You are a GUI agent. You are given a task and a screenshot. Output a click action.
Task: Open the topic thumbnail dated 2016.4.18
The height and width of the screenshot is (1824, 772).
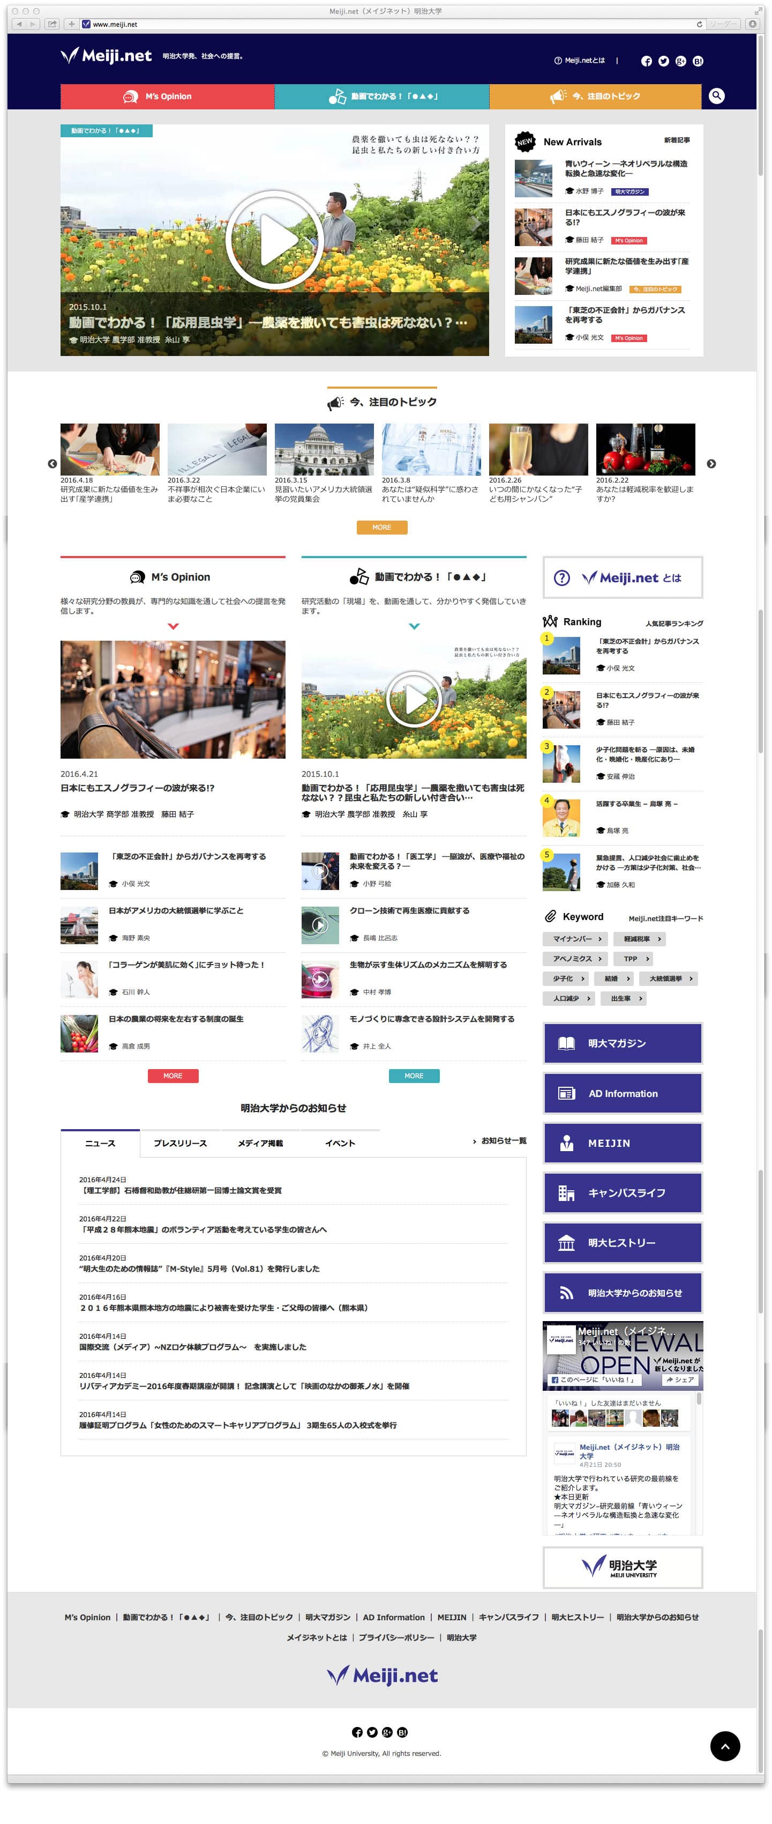(x=110, y=449)
